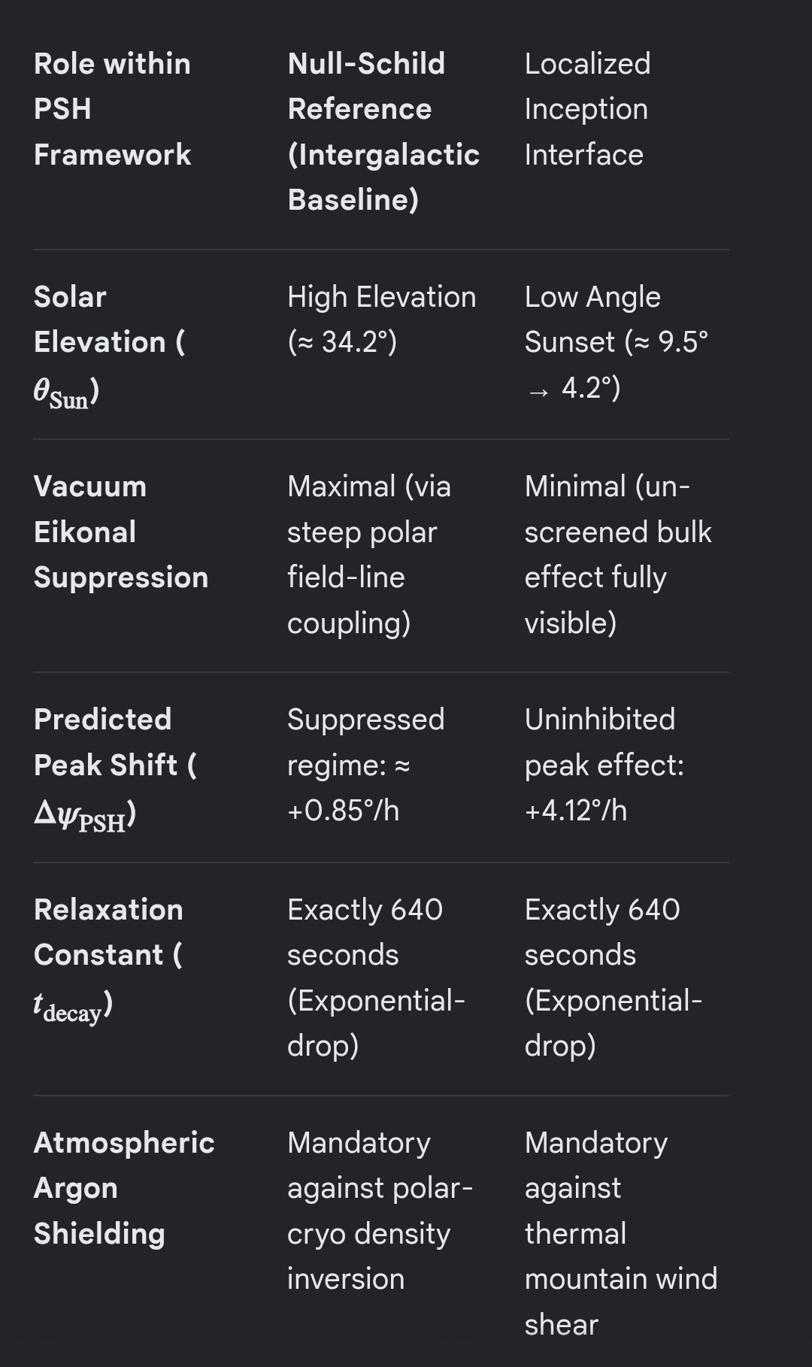Viewport: 812px width, 1367px height.
Task: Click the 'Exactly 640 seconds' cell in the middle column
Action: 376,978
